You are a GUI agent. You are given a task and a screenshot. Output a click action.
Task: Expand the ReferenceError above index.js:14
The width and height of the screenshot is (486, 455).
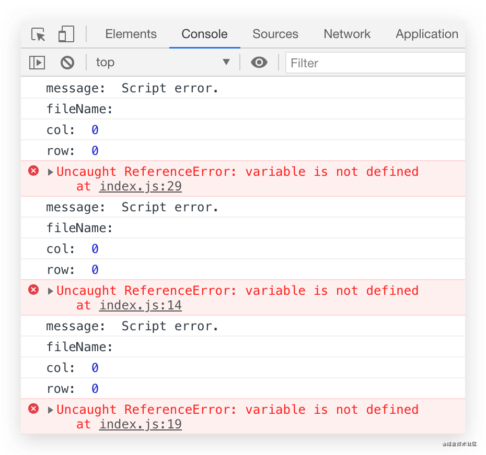click(x=51, y=291)
